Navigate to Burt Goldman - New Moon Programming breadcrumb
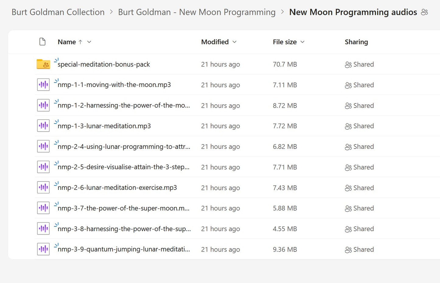 click(x=197, y=12)
